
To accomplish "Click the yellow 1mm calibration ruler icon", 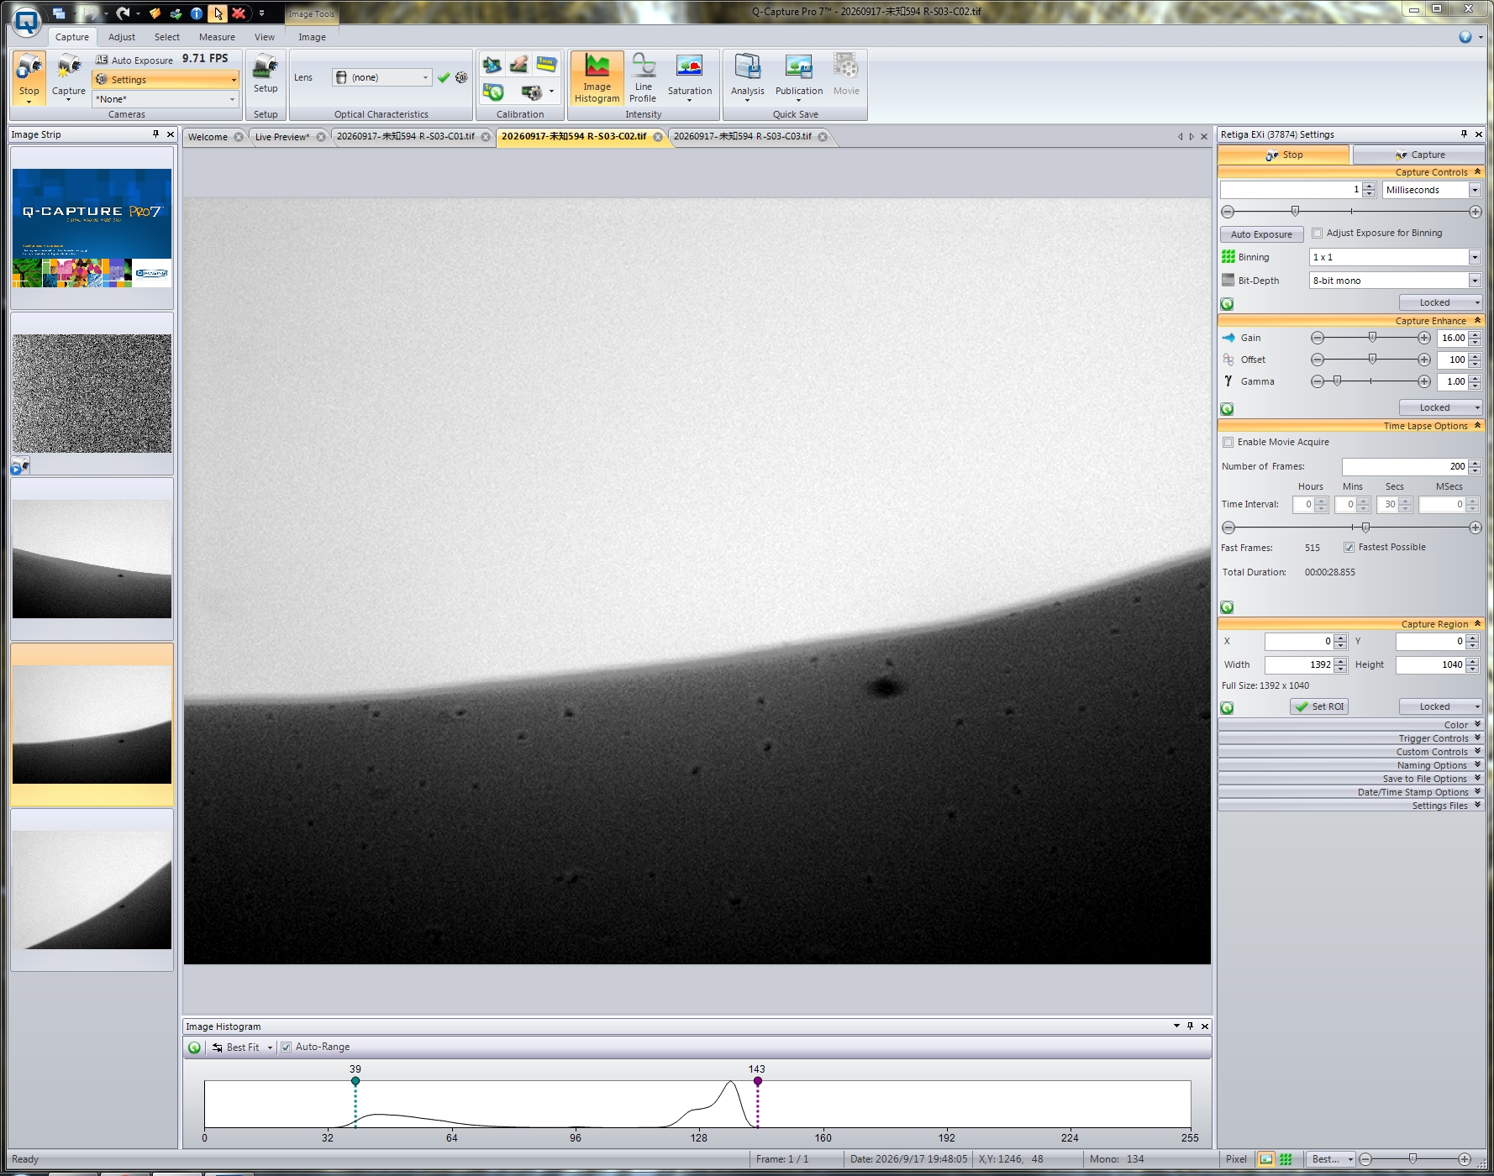I will pyautogui.click(x=547, y=64).
